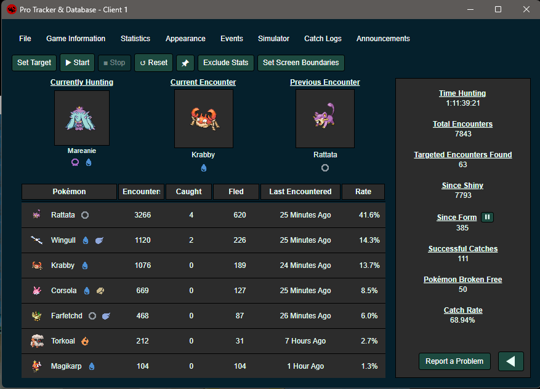The height and width of the screenshot is (389, 540).
Task: Sort table by Rate column header
Action: click(363, 192)
